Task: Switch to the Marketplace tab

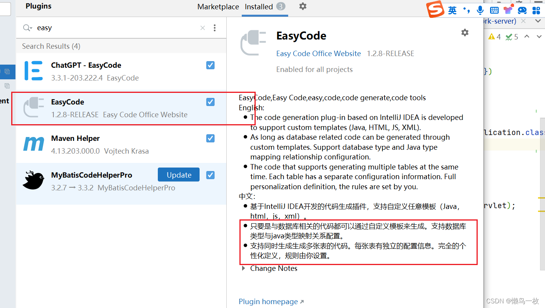Action: pos(218,7)
